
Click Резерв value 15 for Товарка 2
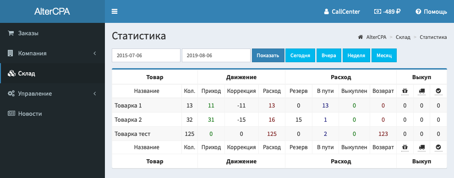tap(299, 119)
